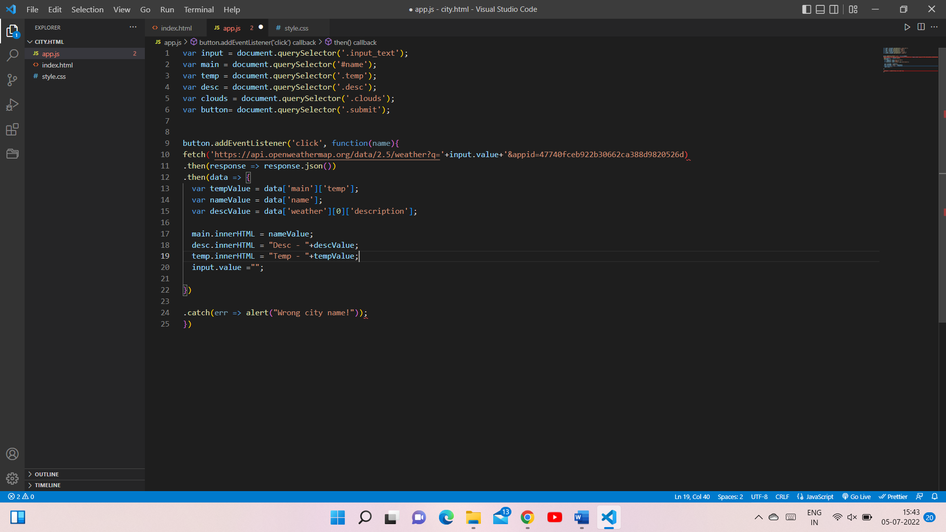
Task: Toggle Primary Side Bar visibility
Action: (x=807, y=9)
